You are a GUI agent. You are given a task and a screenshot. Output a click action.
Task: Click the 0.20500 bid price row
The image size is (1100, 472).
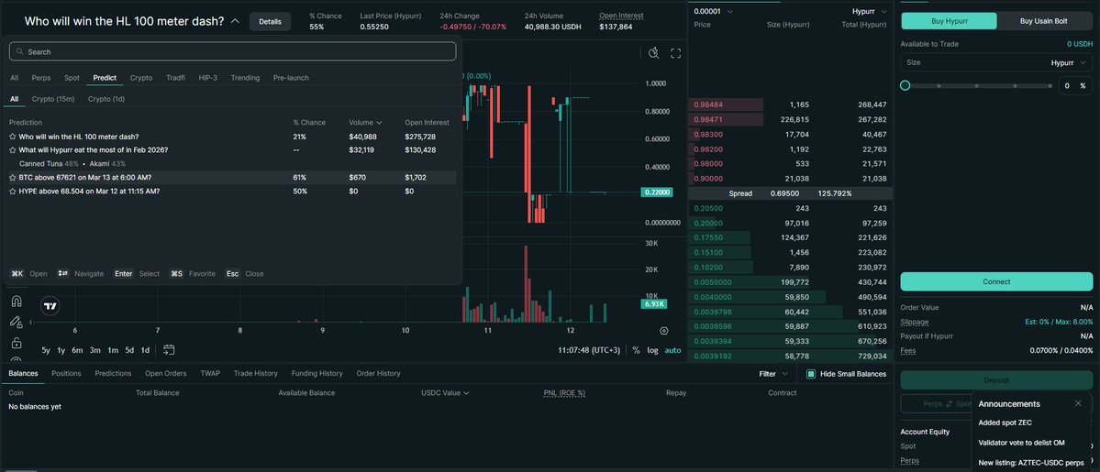(x=790, y=208)
